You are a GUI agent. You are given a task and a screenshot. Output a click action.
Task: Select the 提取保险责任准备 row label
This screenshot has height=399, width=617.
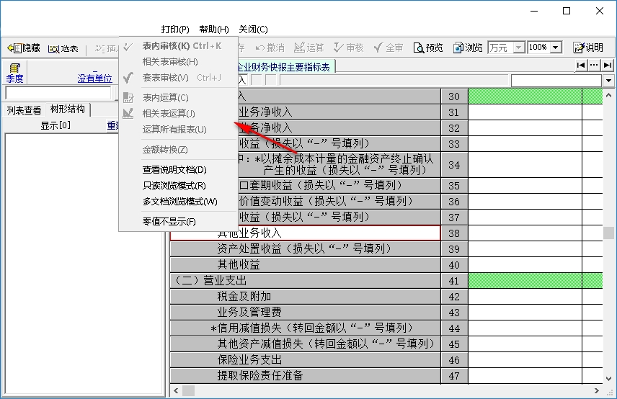click(x=305, y=376)
